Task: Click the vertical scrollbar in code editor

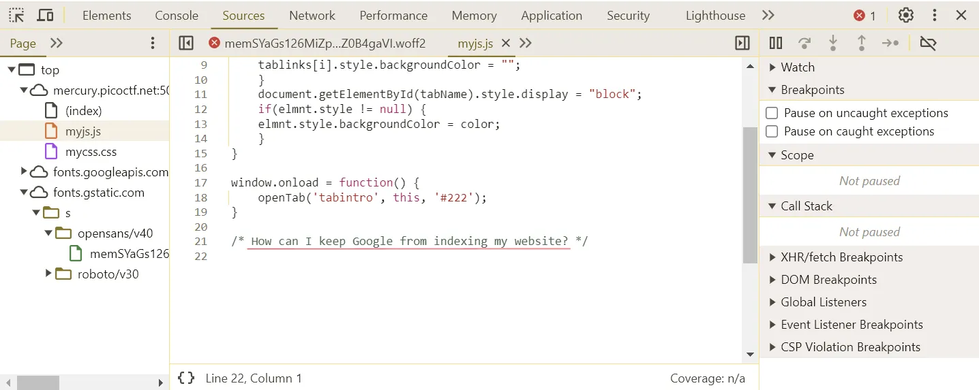Action: [750, 195]
